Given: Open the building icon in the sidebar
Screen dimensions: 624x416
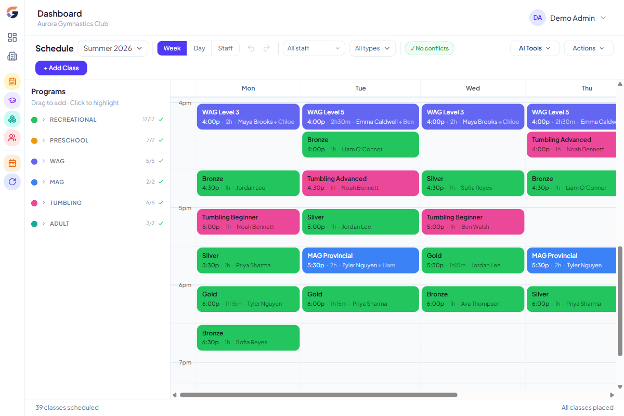Looking at the screenshot, I should tap(12, 56).
